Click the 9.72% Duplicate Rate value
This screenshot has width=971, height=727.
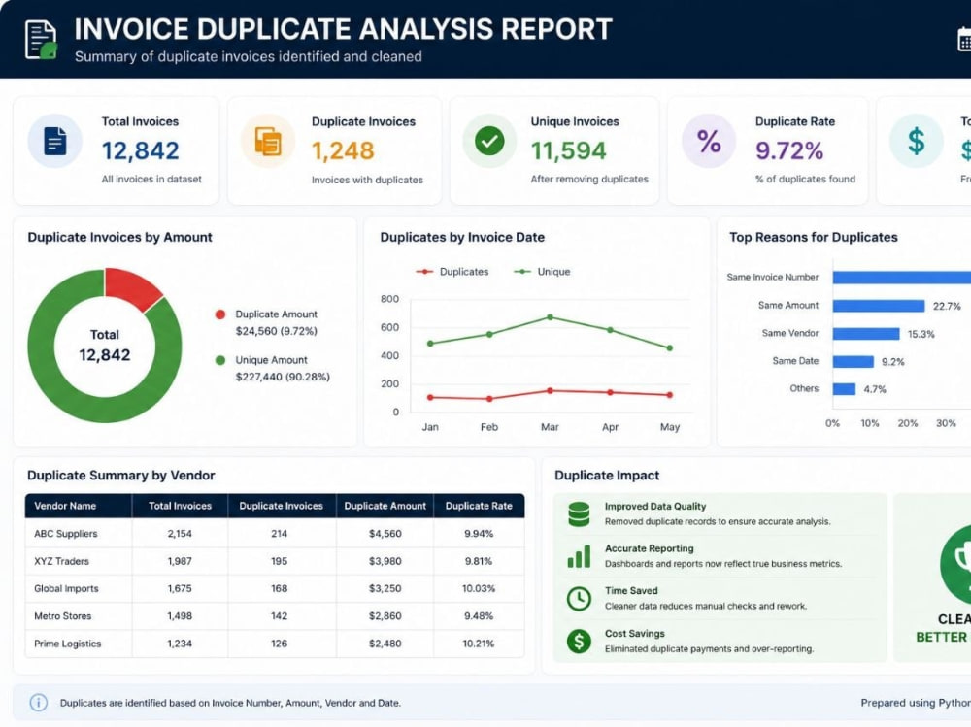click(x=788, y=150)
